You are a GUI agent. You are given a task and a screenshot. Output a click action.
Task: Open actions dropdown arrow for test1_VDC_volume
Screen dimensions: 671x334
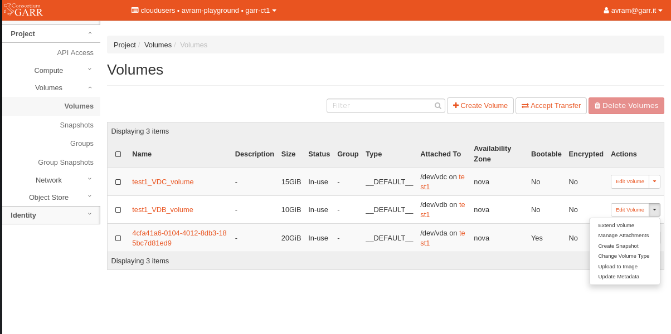(x=654, y=181)
